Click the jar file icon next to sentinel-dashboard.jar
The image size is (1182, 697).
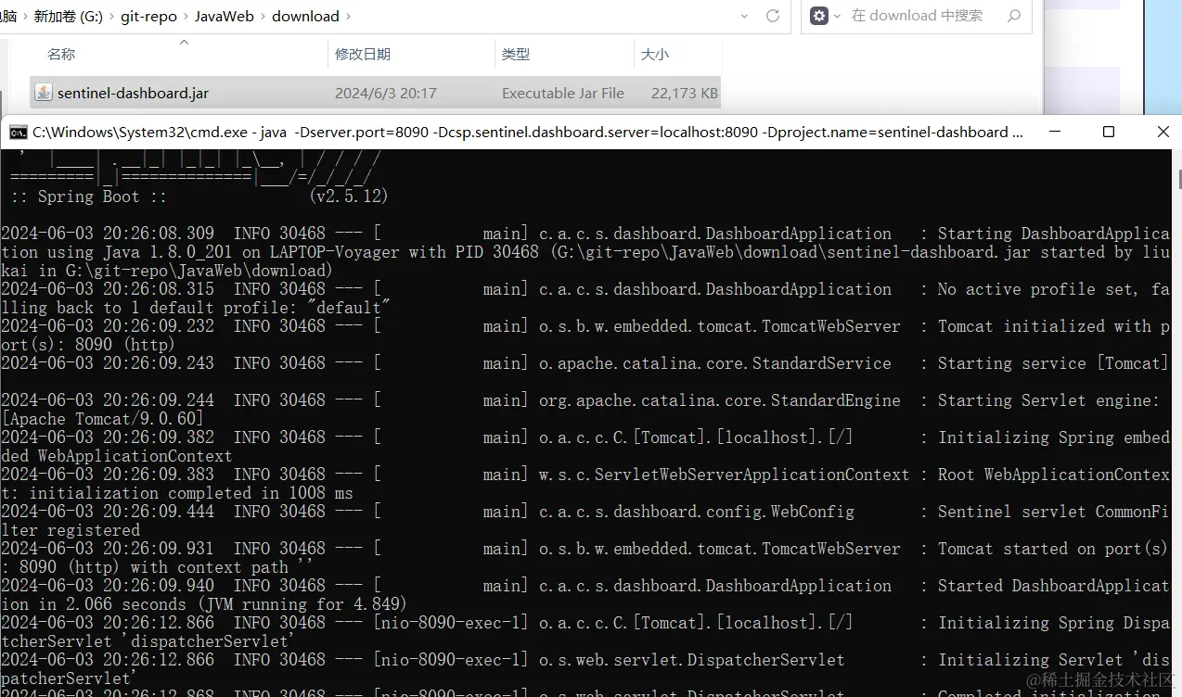[43, 93]
